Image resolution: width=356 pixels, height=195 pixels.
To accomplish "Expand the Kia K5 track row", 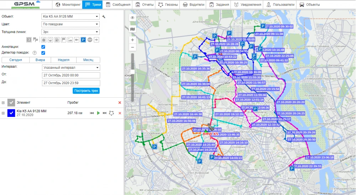I will 3,113.
